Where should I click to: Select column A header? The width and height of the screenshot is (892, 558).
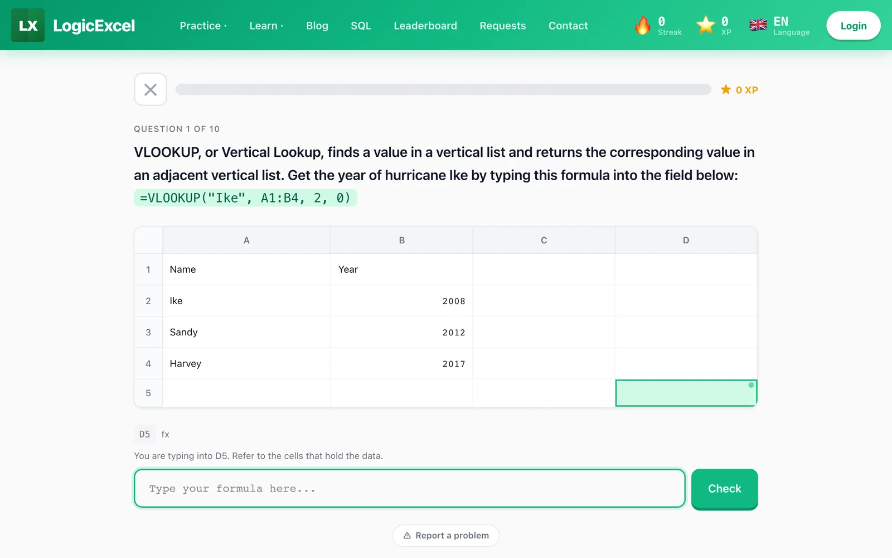(246, 240)
